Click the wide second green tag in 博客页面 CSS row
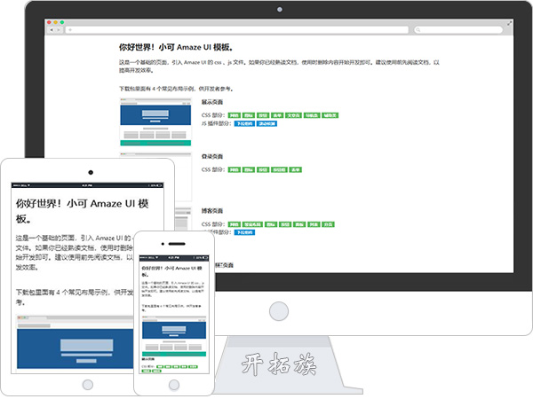 click(x=252, y=224)
